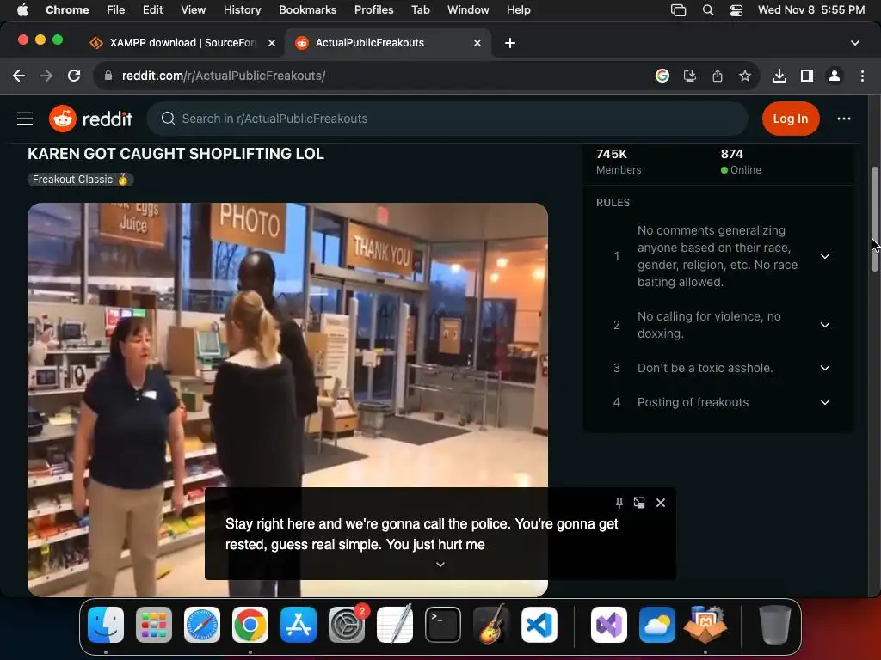Viewport: 881px width, 660px height.
Task: Reload the Reddit page
Action: (74, 76)
